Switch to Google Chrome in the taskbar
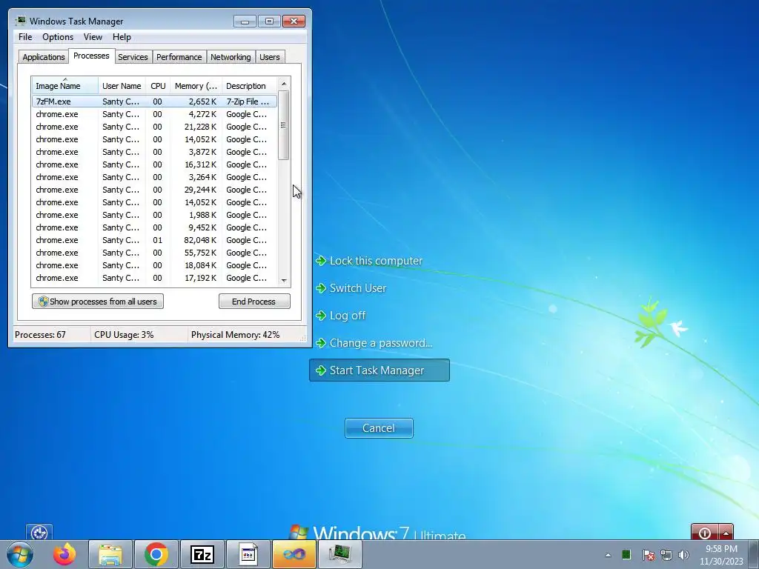759x569 pixels. [x=156, y=554]
